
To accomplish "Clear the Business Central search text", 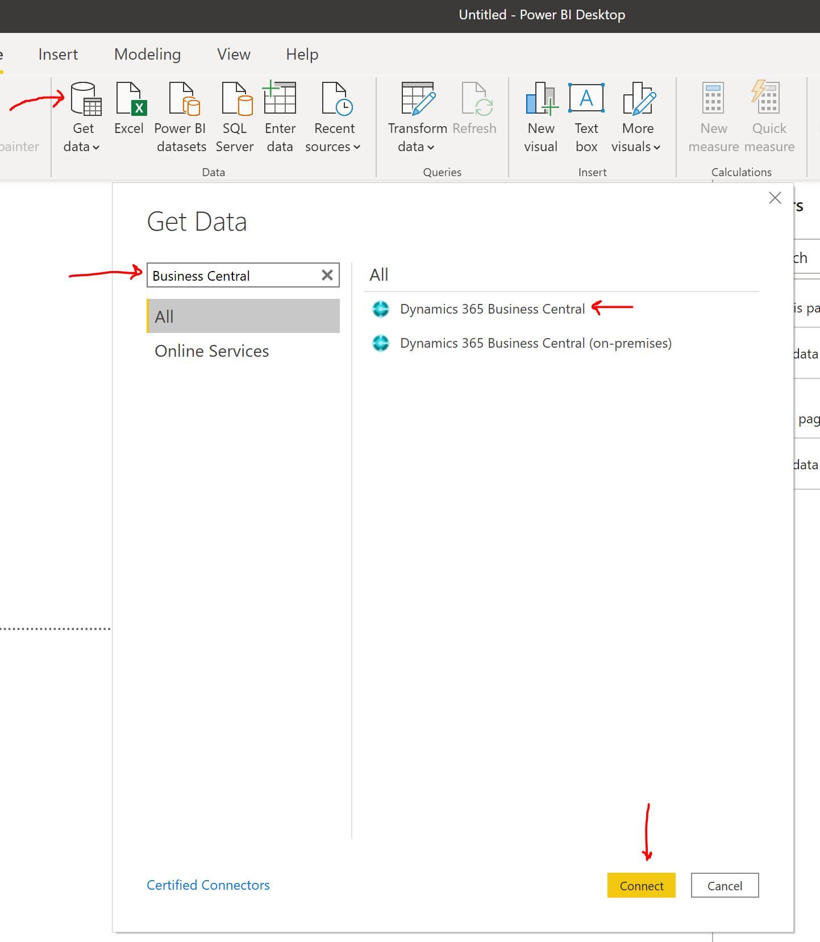I will pos(327,276).
